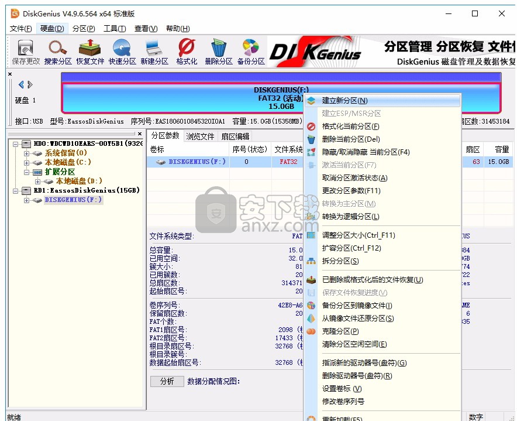Open the 工具(T) menu
The width and height of the screenshot is (517, 421).
tap(115, 28)
